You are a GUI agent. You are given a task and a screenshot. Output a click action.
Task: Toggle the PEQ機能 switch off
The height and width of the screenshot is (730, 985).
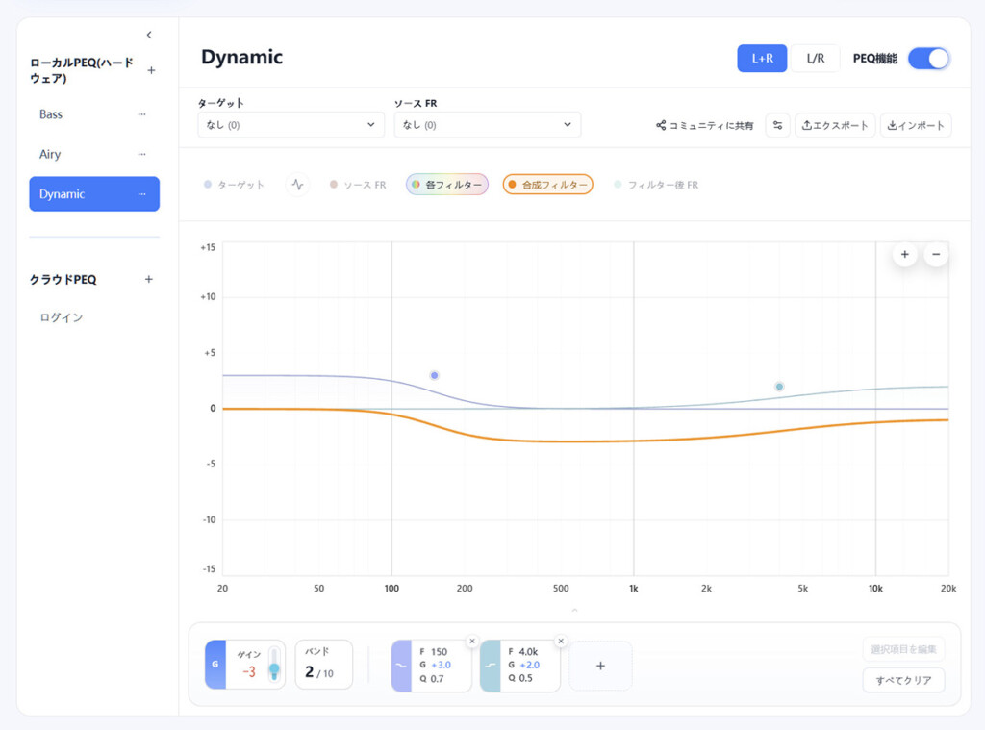929,59
